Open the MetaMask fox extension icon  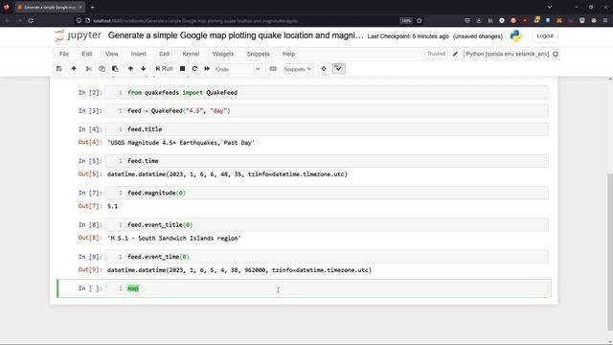pos(559,20)
